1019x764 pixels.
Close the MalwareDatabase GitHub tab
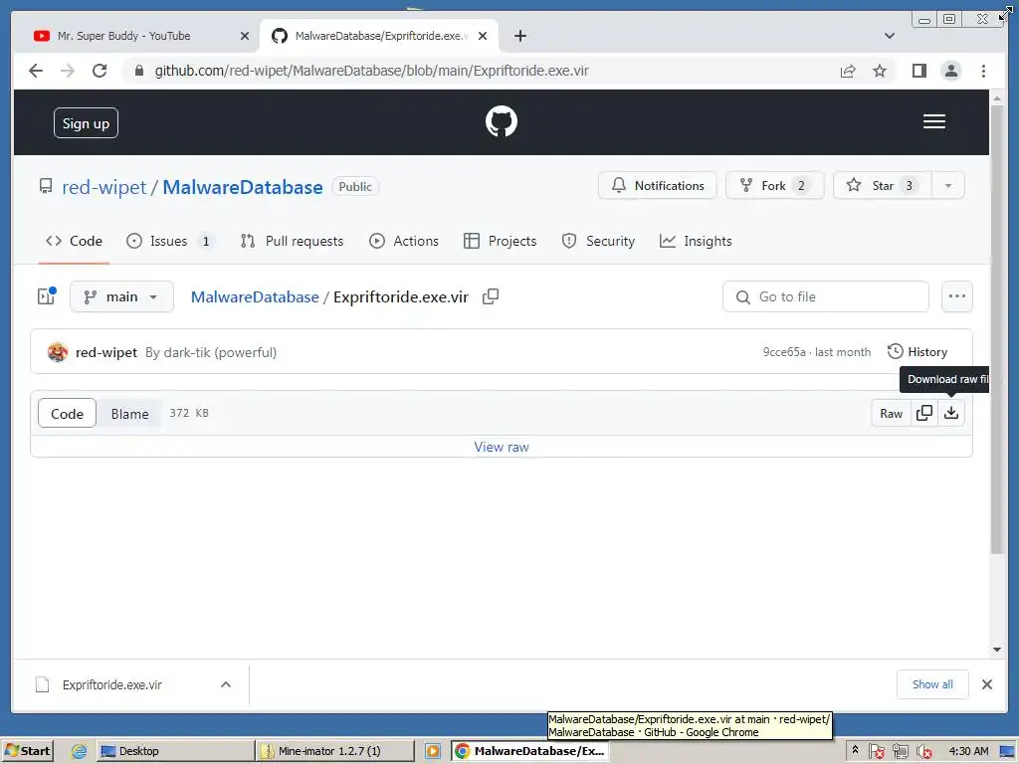click(483, 36)
